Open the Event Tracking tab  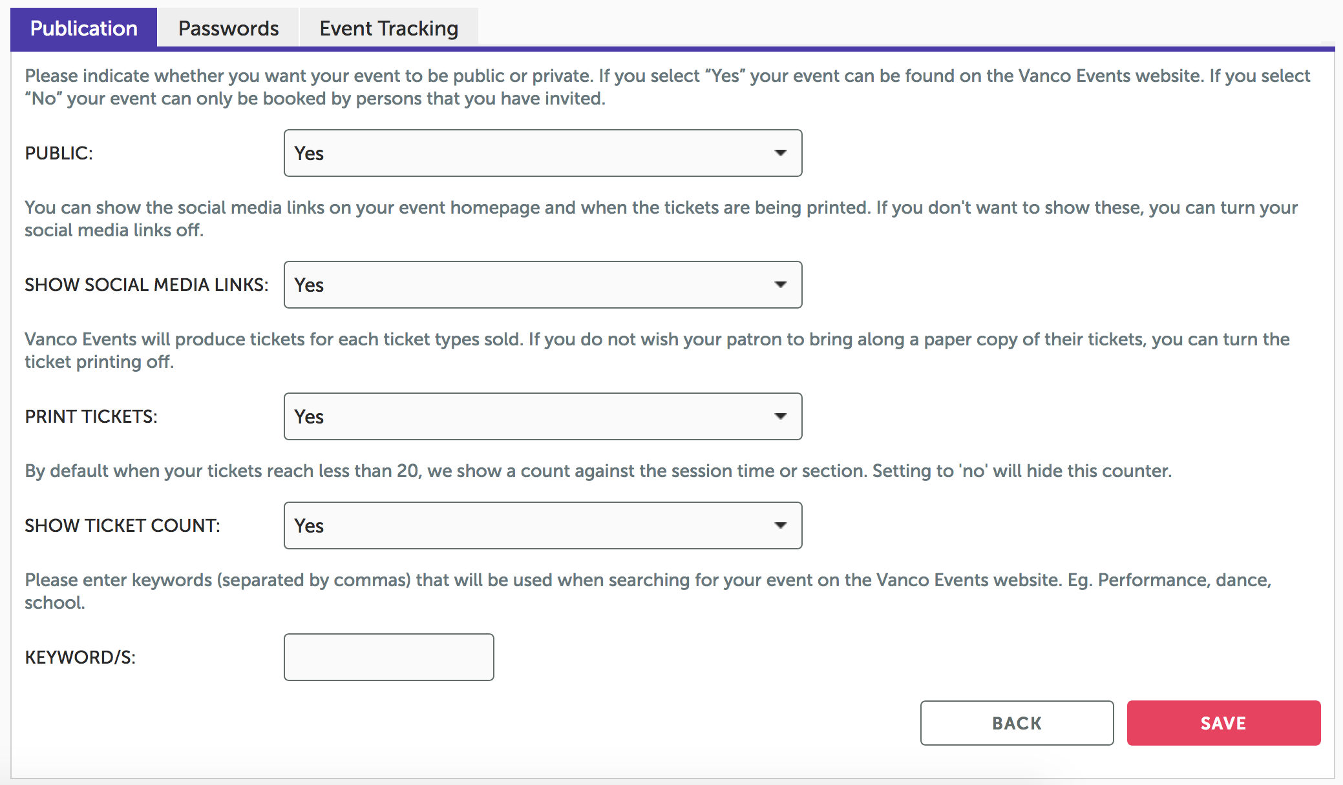388,28
